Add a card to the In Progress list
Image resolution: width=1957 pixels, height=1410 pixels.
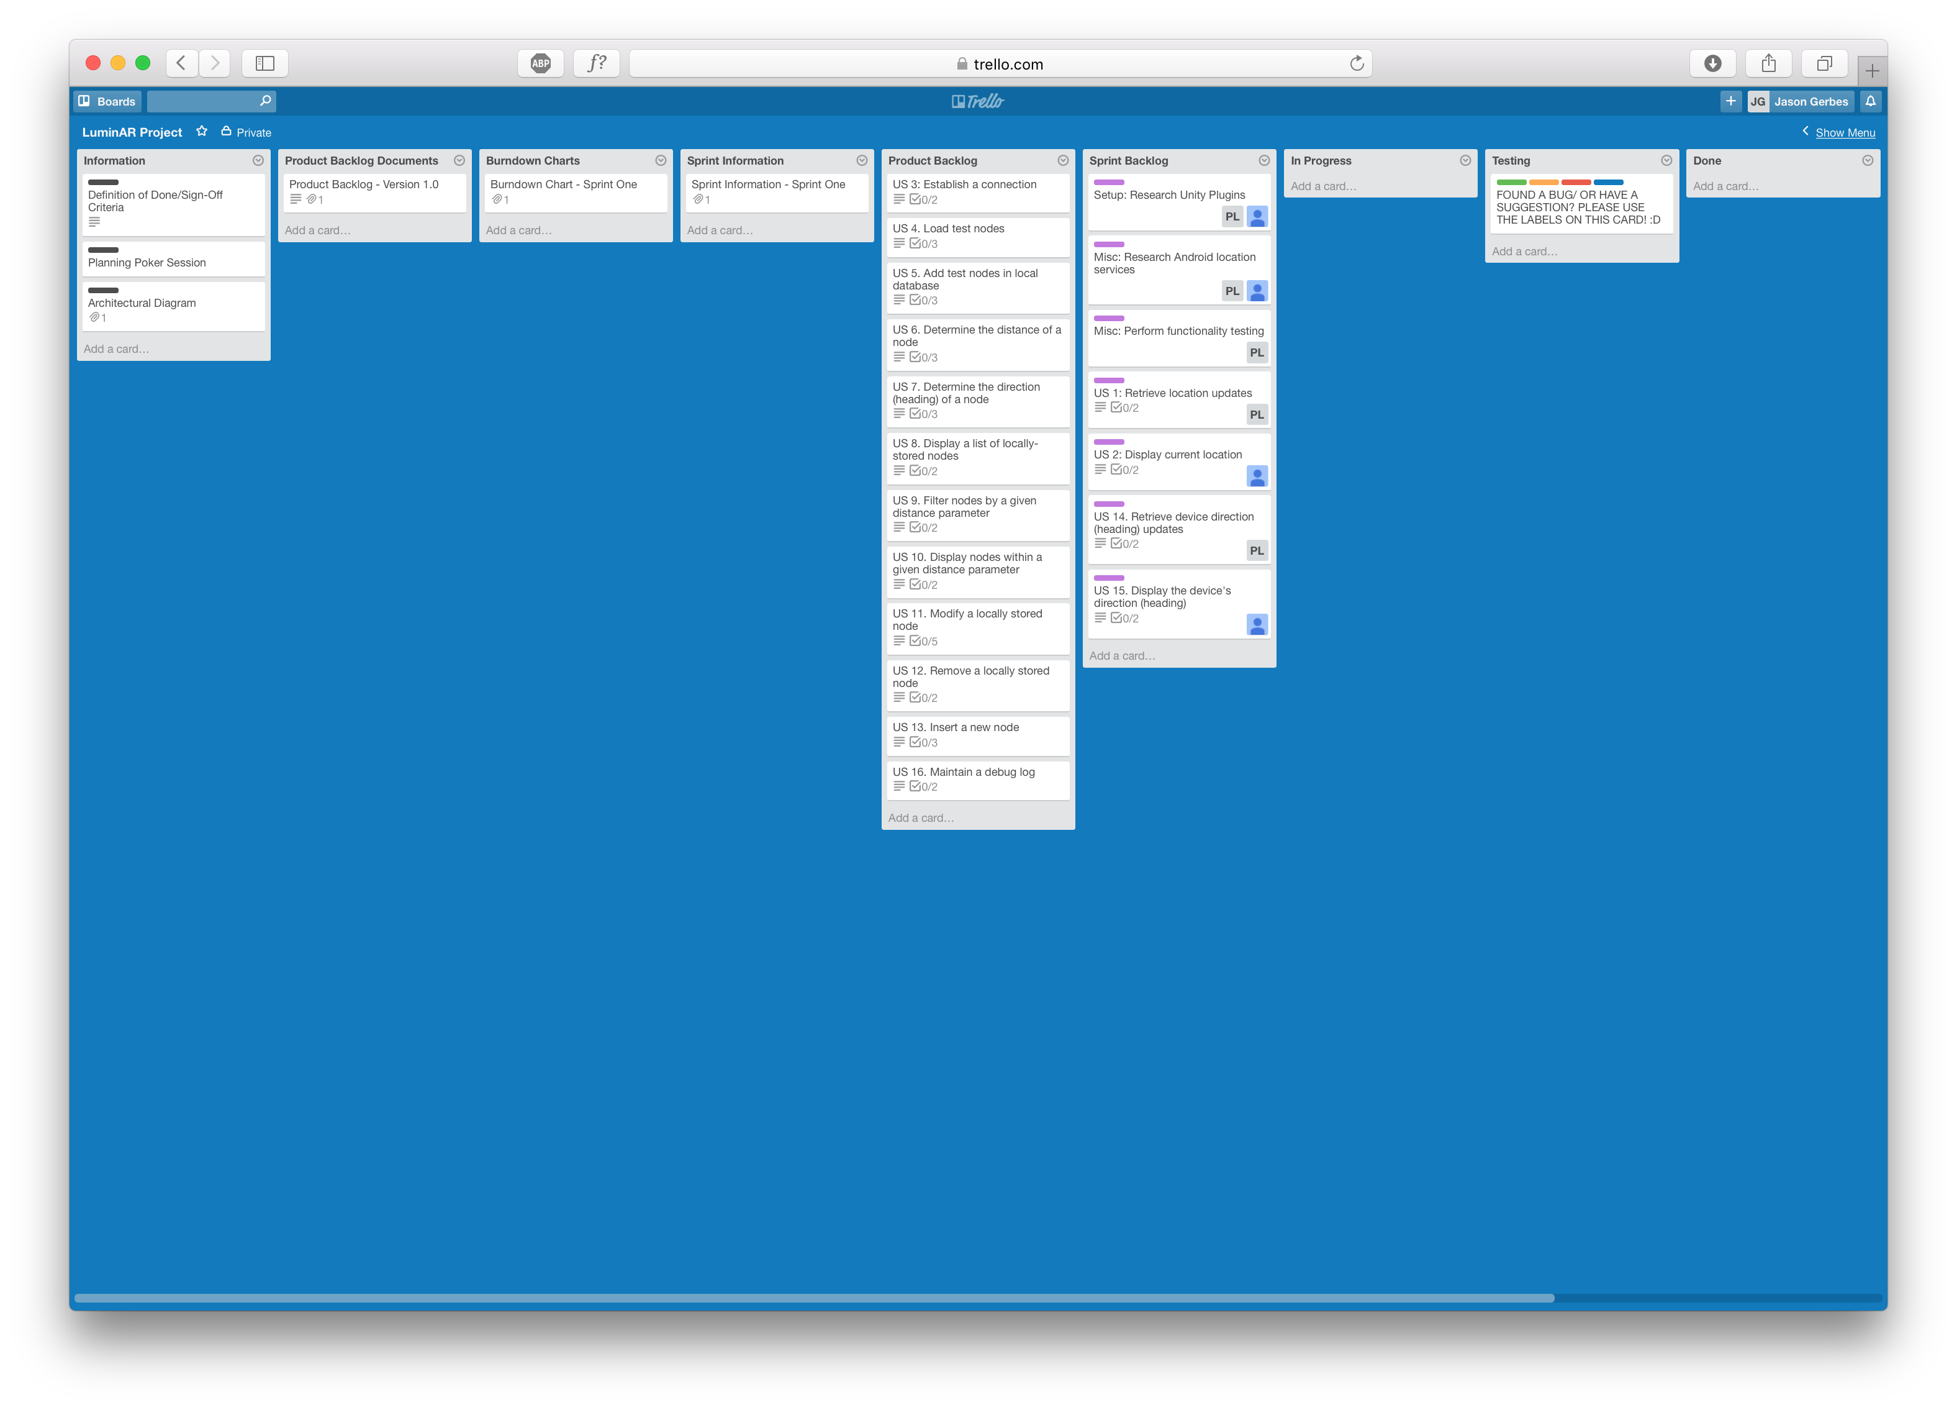(x=1323, y=186)
